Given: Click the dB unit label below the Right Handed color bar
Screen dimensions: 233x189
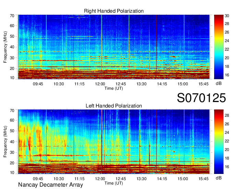Looking at the screenshot, I should click(219, 84).
